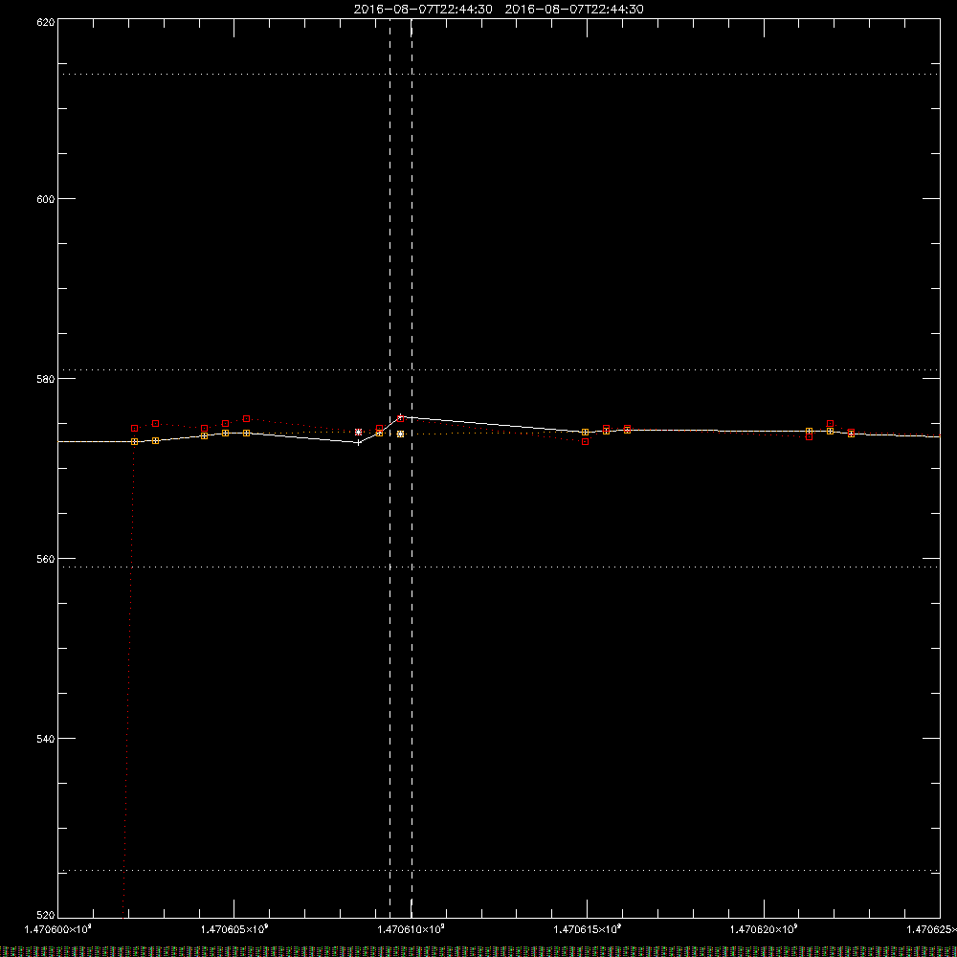Select the 520 y-axis label
Image resolution: width=957 pixels, height=957 pixels.
46,915
